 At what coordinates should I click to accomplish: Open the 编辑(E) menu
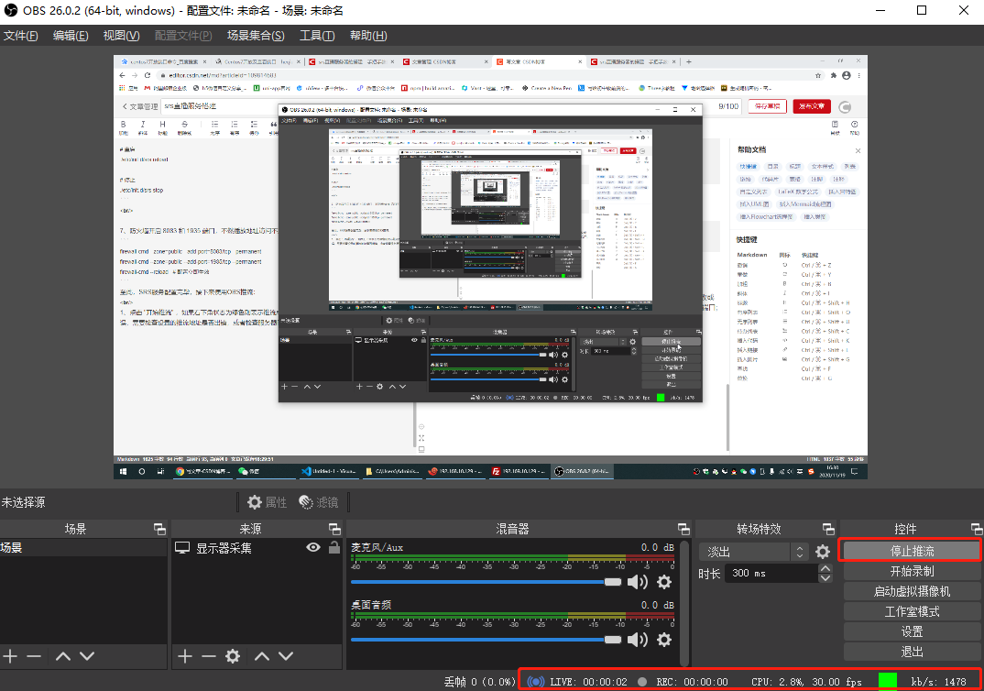[x=71, y=36]
